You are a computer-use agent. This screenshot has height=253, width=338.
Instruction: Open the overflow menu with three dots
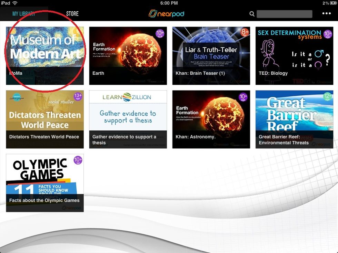point(326,13)
